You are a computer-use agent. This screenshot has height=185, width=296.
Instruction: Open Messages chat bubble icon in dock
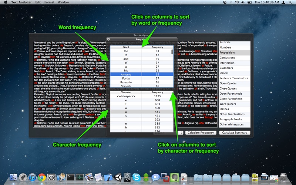coord(155,178)
